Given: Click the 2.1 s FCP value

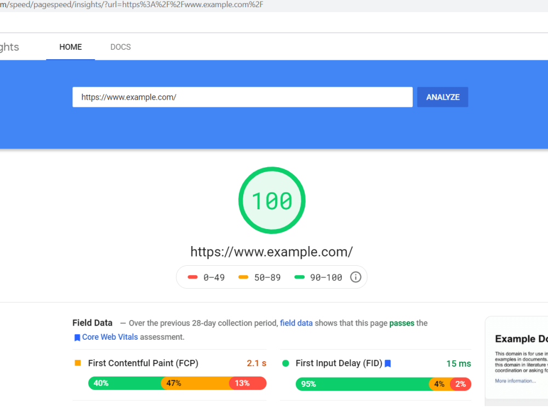Looking at the screenshot, I should click(256, 363).
